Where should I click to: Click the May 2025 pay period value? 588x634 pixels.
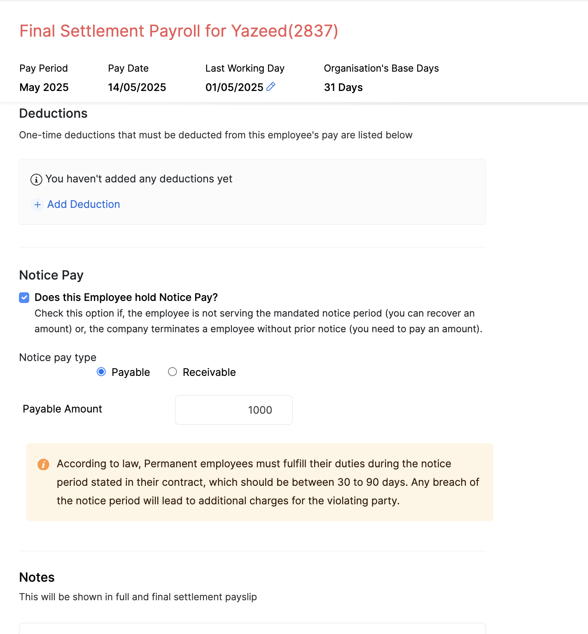coord(44,87)
